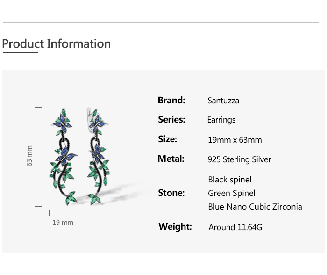The image size is (327, 275).
Task: Click the Santuzza brand name
Action: coord(223,101)
